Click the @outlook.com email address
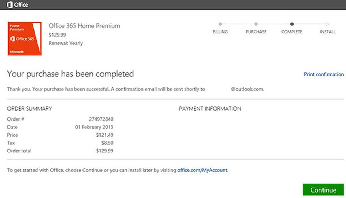This screenshot has height=198, width=346. [247, 89]
